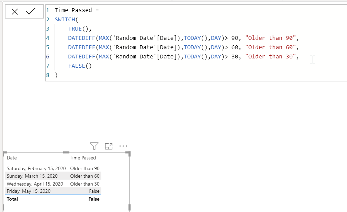Click the FALSE() expression on line 7

coord(80,66)
